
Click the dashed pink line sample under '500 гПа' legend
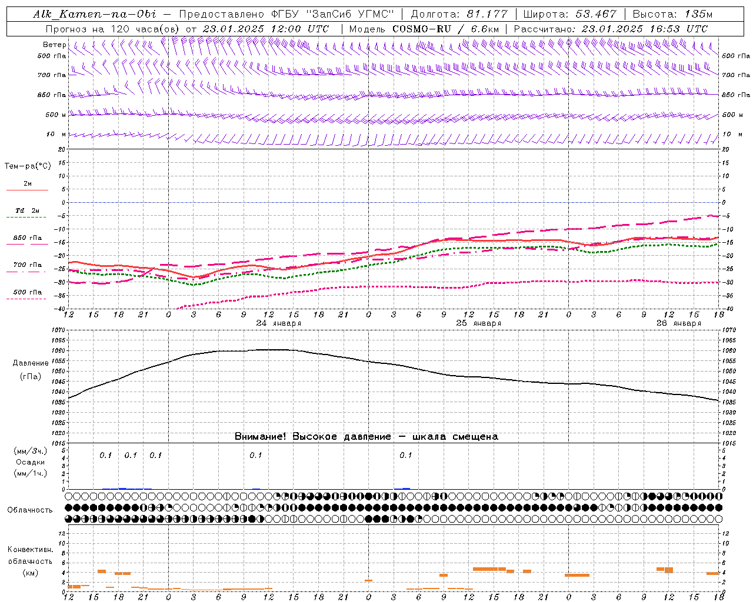27,299
